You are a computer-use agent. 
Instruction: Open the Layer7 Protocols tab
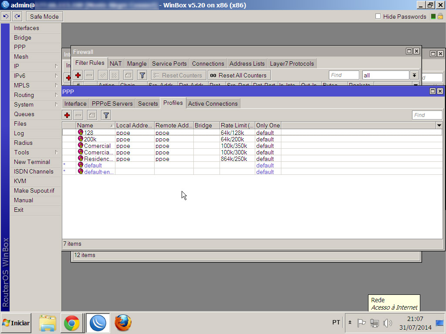(292, 63)
